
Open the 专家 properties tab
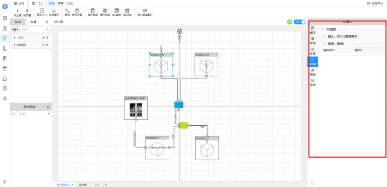tap(313, 83)
